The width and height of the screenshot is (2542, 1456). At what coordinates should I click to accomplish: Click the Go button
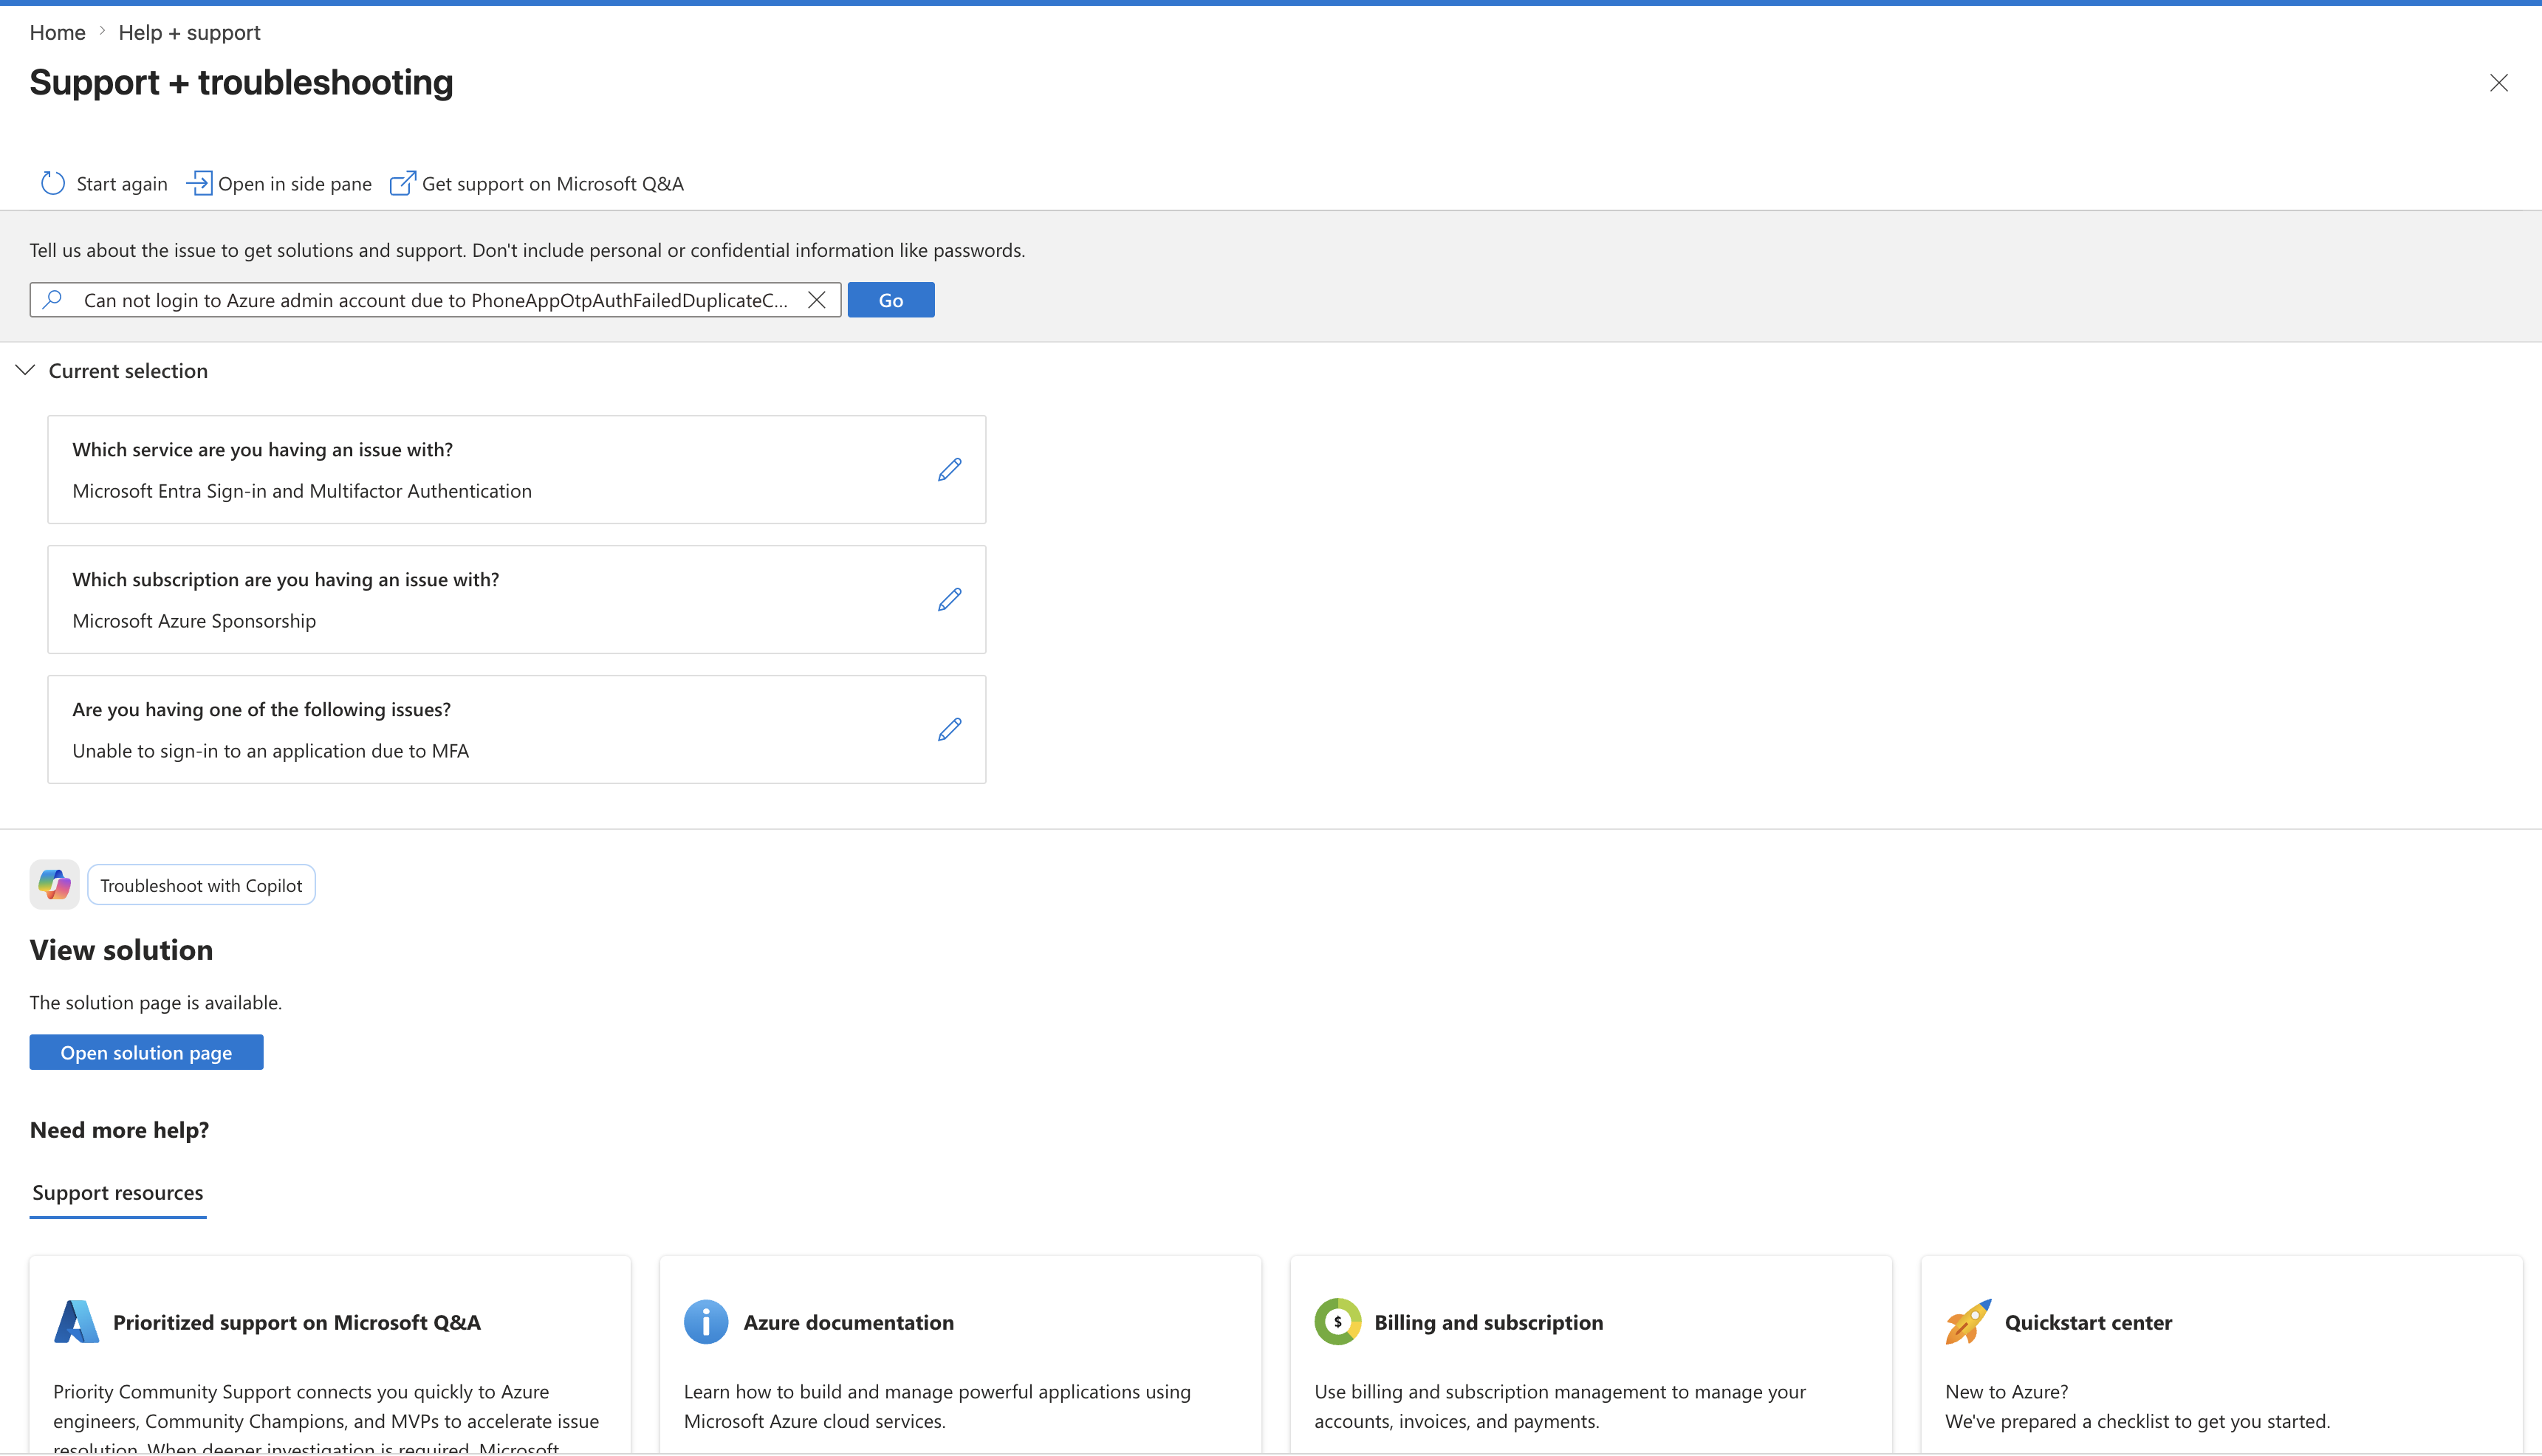(x=891, y=300)
